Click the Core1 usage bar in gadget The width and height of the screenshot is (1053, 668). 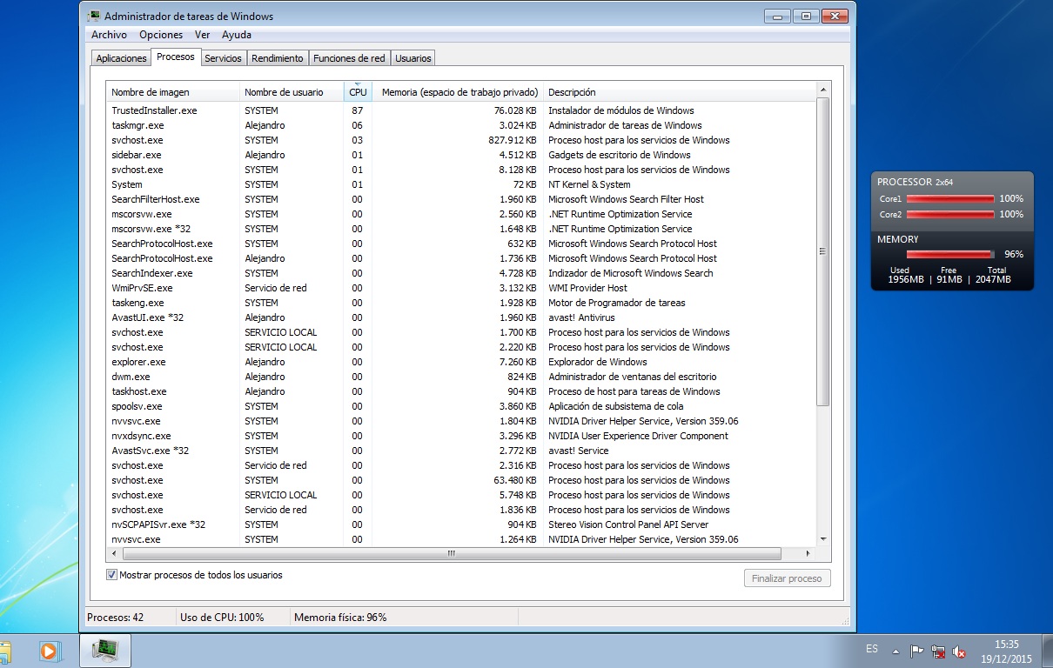[x=949, y=199]
